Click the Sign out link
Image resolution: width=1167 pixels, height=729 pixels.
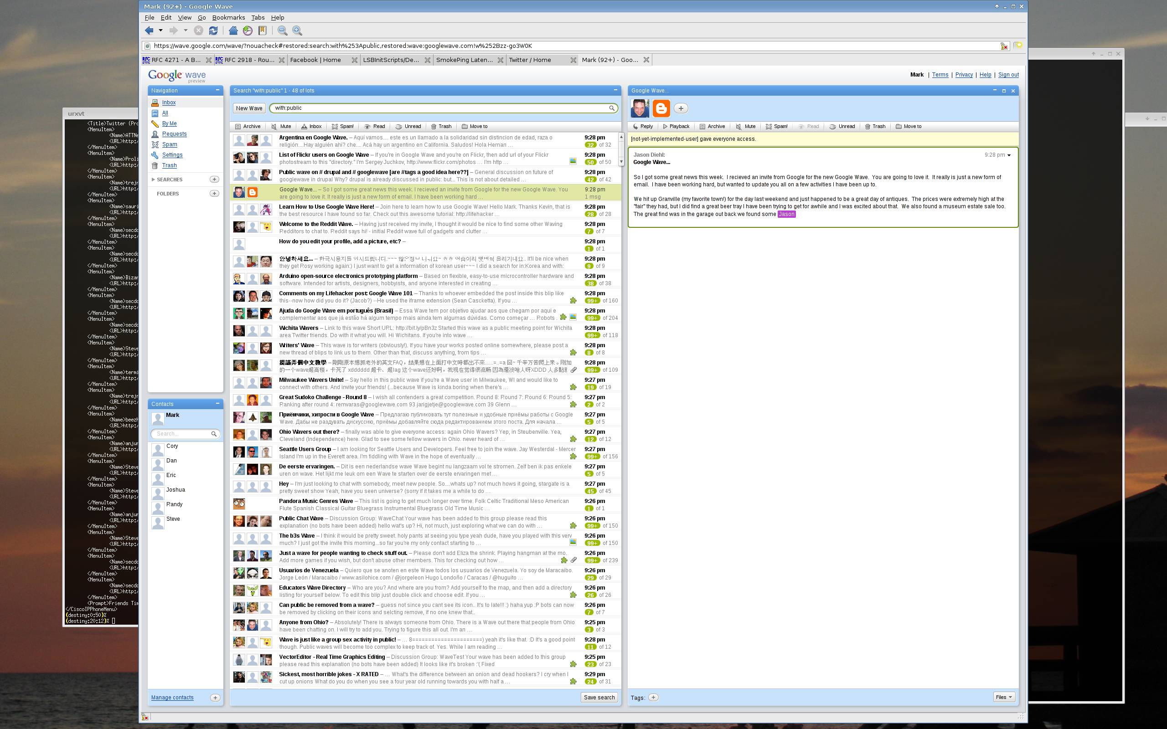(1008, 75)
